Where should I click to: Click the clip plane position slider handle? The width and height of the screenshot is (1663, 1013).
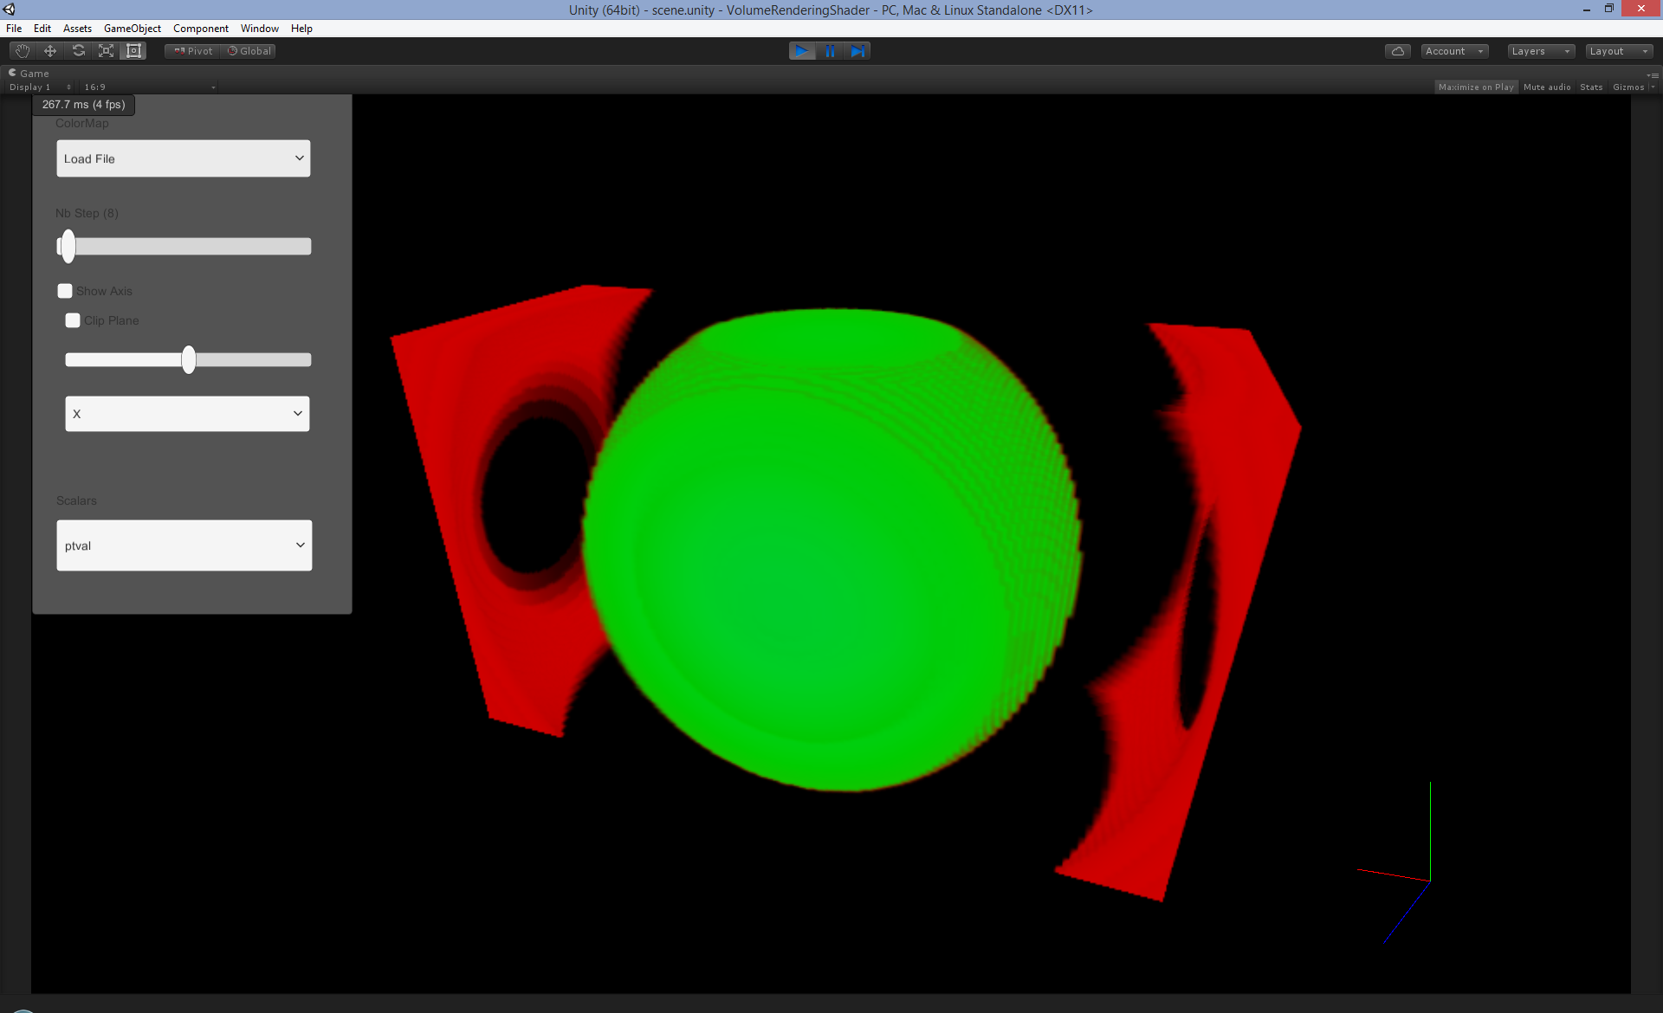click(189, 359)
